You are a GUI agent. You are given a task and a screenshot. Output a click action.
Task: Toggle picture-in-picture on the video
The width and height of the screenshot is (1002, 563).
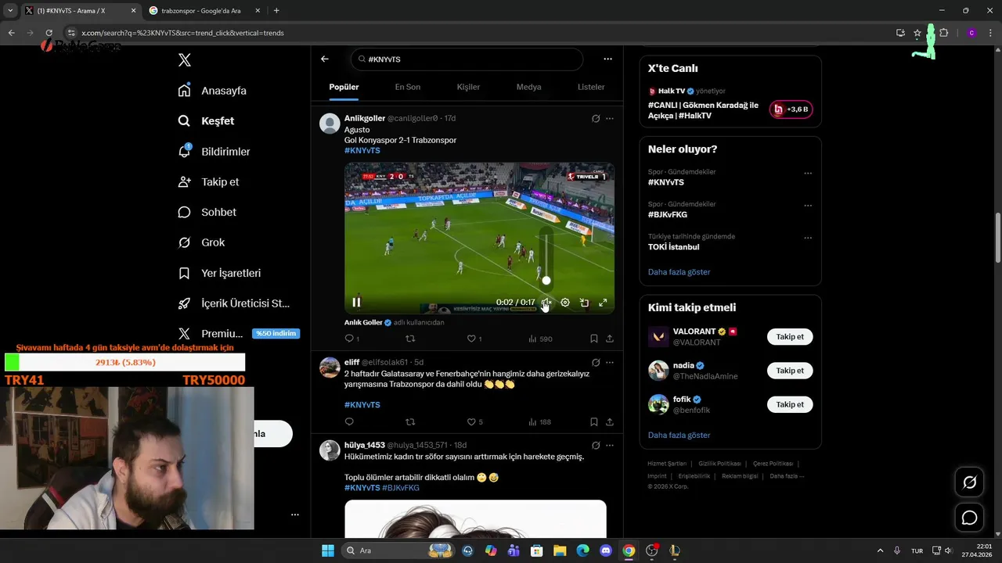[x=584, y=303]
